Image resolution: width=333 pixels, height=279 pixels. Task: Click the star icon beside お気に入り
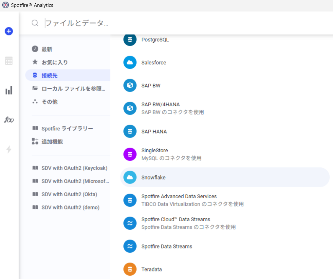point(35,62)
